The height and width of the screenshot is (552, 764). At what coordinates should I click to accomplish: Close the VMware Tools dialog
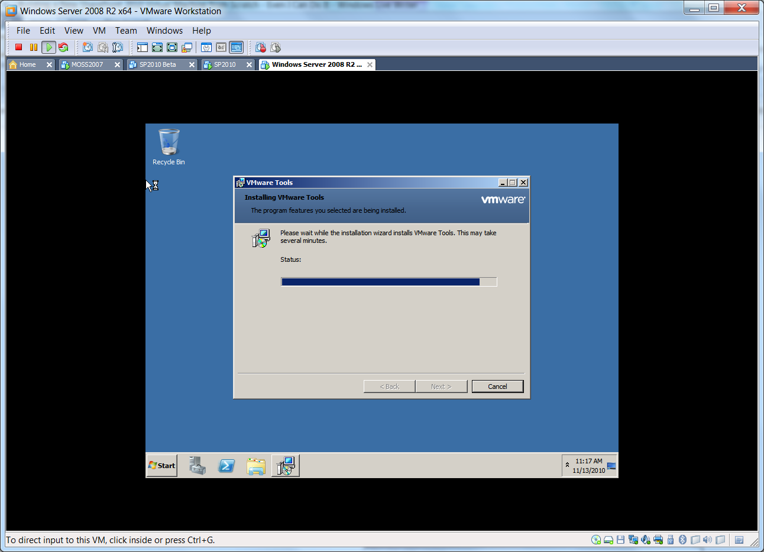click(x=523, y=183)
